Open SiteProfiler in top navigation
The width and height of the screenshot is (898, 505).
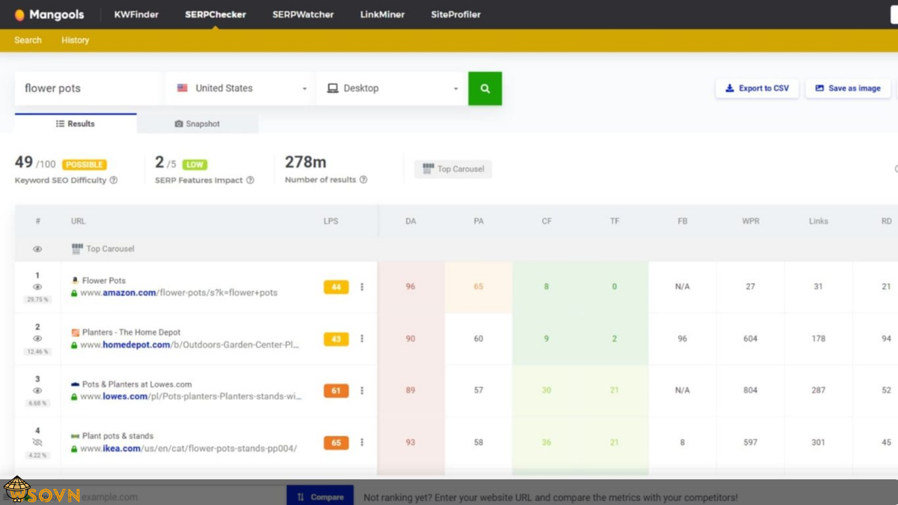[x=456, y=14]
